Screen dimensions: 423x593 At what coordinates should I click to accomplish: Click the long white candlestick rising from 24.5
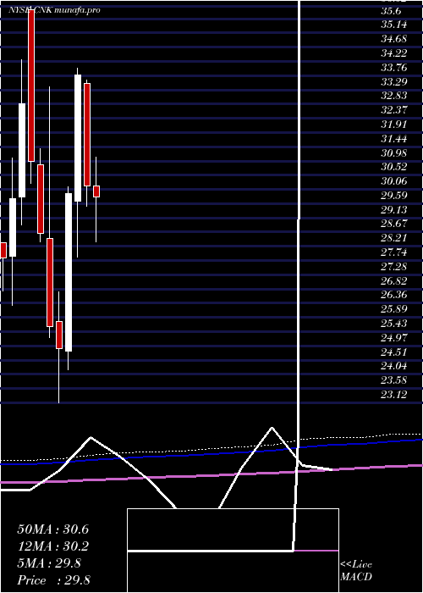(x=69, y=272)
